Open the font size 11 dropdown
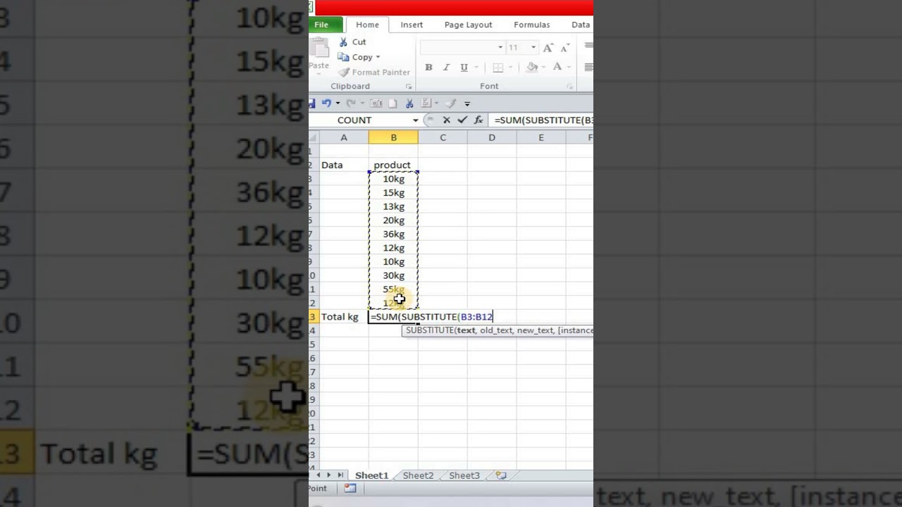Viewport: 902px width, 507px height. pos(533,47)
